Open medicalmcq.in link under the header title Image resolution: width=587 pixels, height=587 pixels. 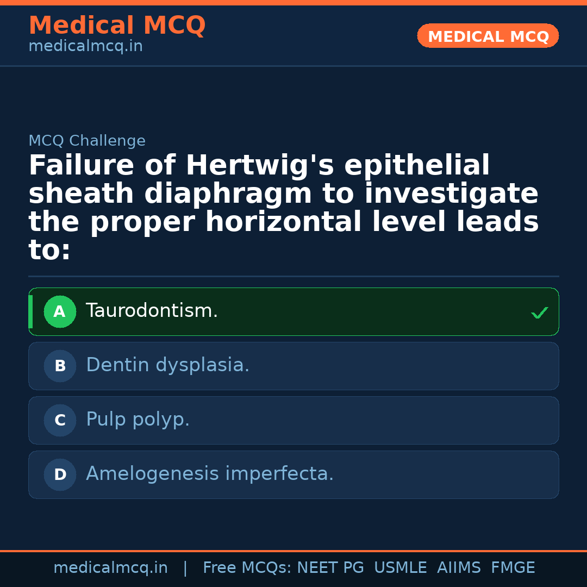pos(85,47)
